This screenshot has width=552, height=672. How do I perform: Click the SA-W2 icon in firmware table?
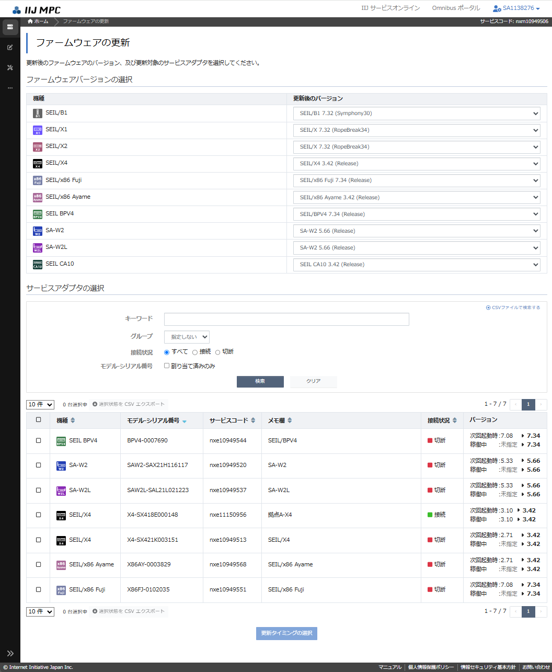point(38,231)
